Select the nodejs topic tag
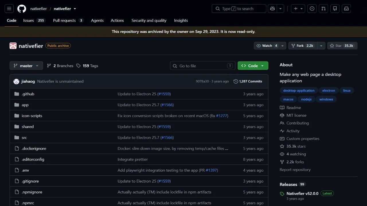The image size is (367, 206). (x=306, y=99)
